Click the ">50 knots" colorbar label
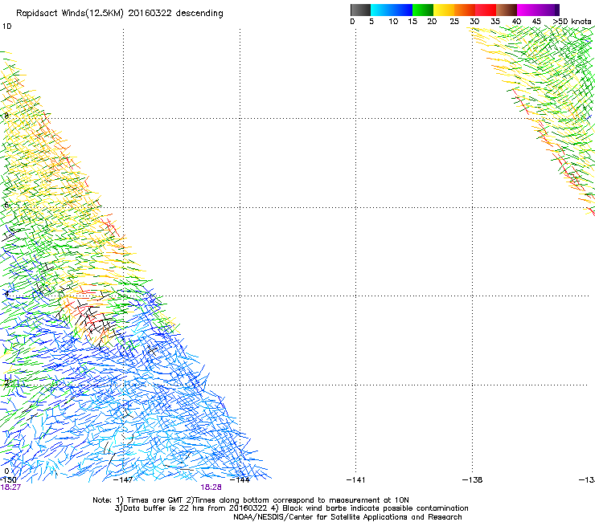 (572, 22)
